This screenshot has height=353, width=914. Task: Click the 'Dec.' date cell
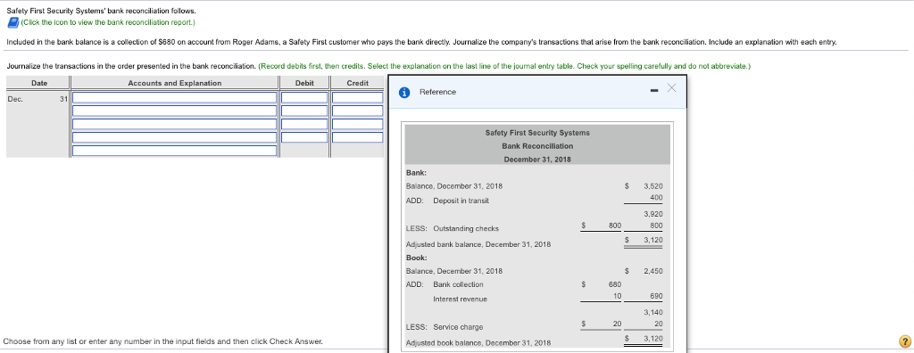15,99
